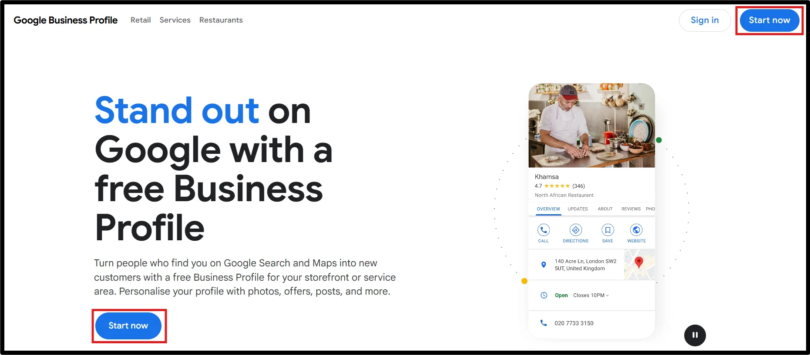Image resolution: width=810 pixels, height=355 pixels.
Task: Pause the animation with the pause button
Action: coord(695,335)
